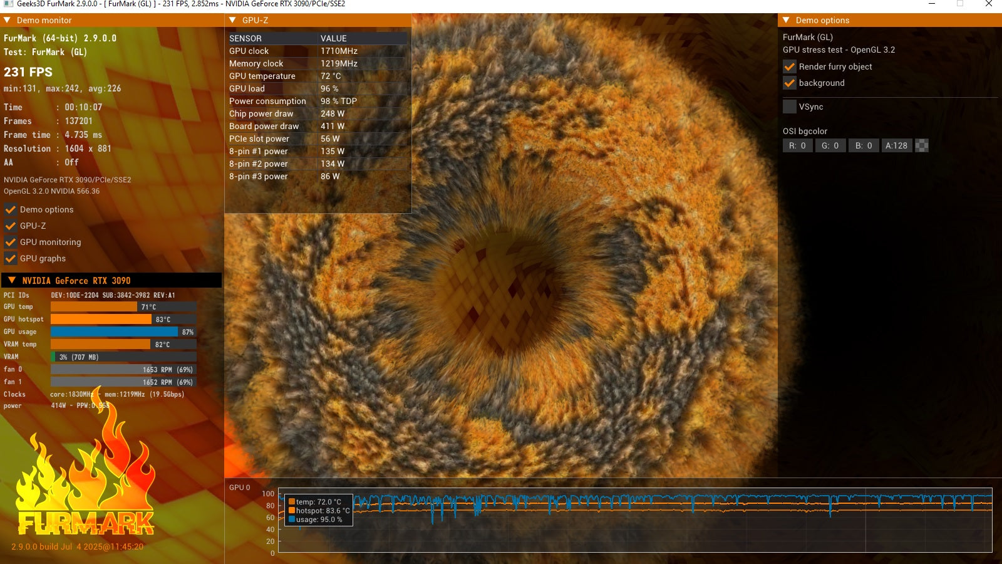Open the OSI bgcolor checkered swatch
The height and width of the screenshot is (564, 1002).
pyautogui.click(x=922, y=145)
